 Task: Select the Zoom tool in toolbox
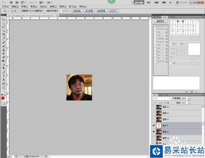tap(4, 91)
